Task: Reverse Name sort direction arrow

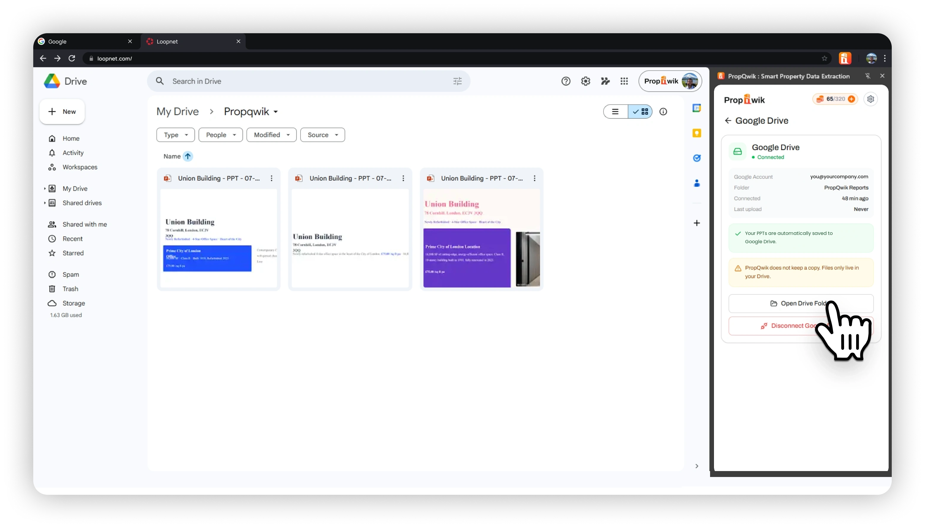Action: point(188,156)
